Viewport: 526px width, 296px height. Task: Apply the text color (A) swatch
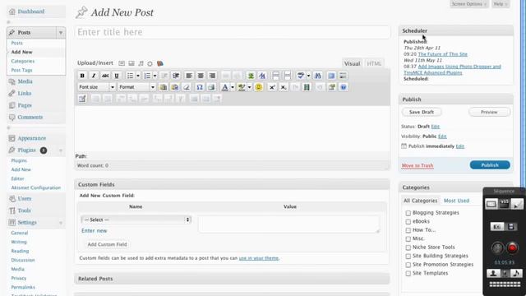point(224,87)
